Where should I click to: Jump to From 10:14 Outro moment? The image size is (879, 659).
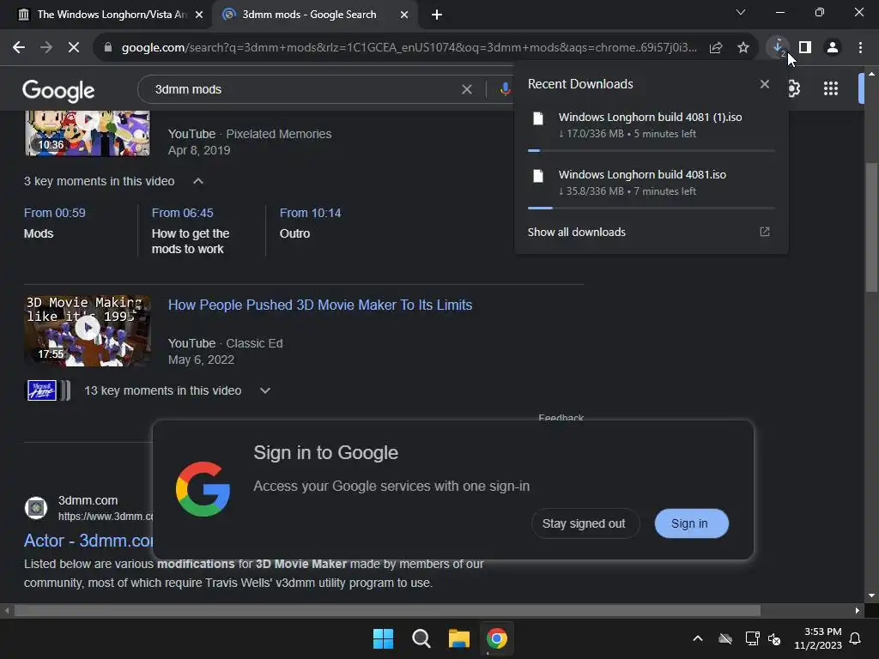click(x=310, y=223)
